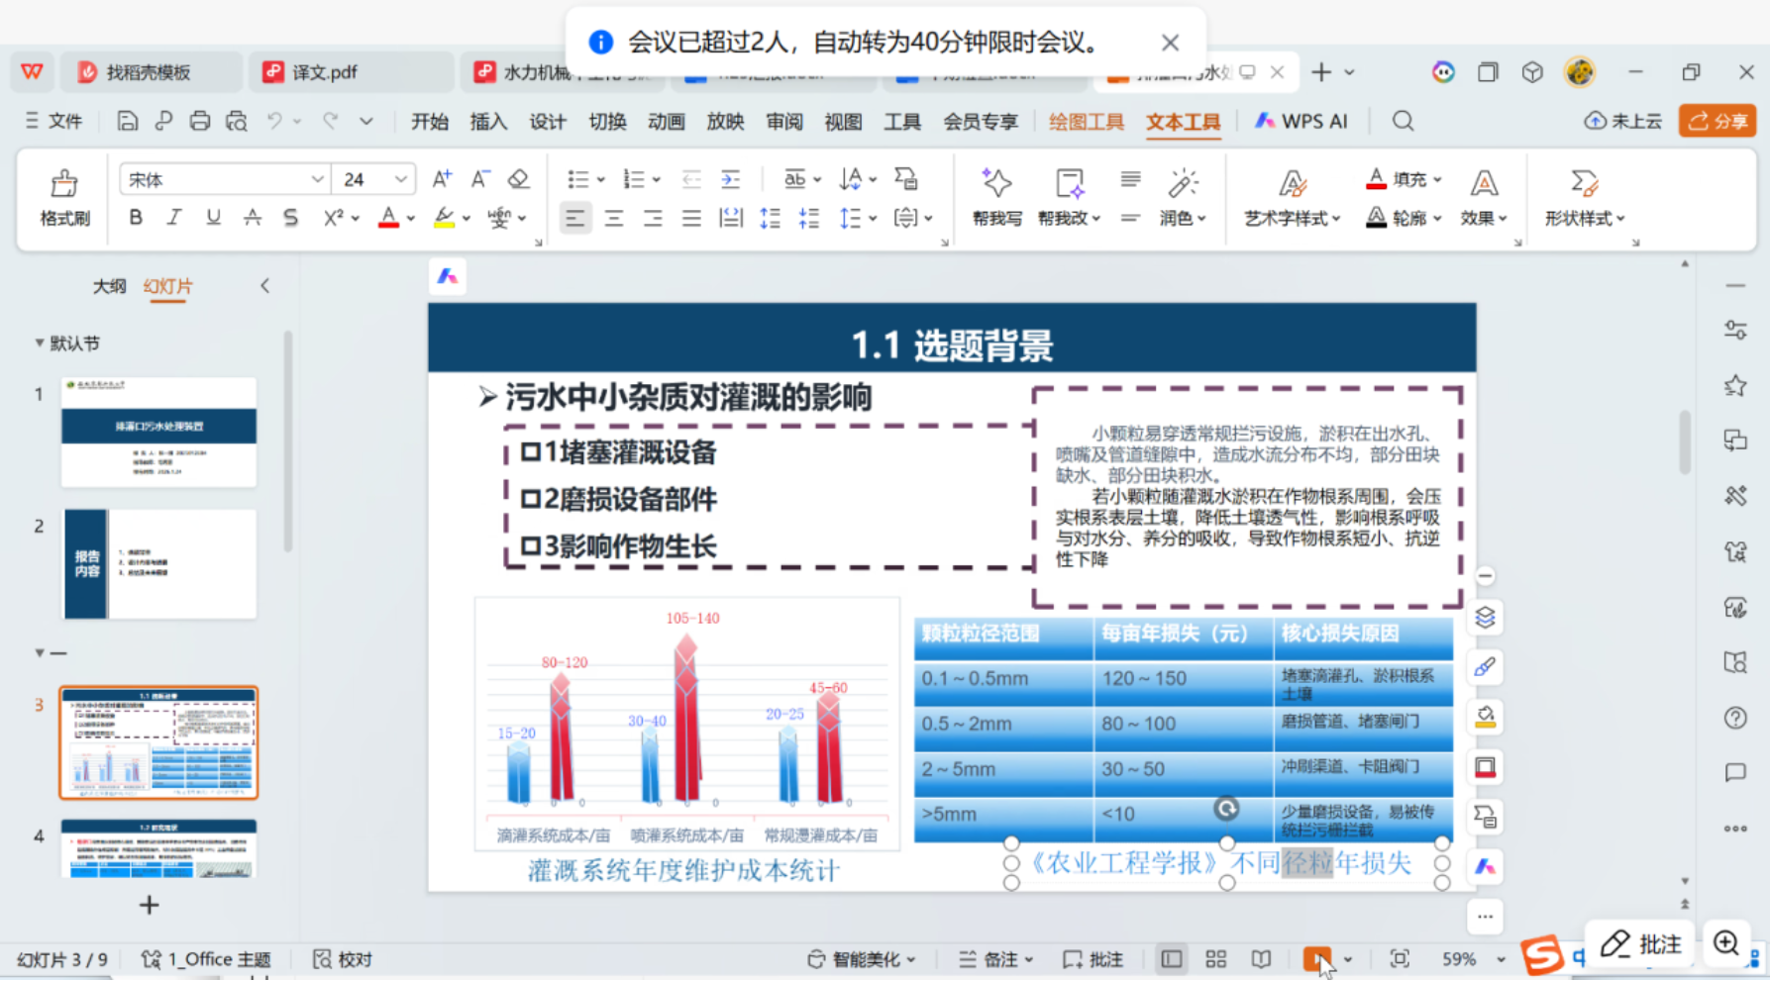
Task: Toggle underline on selected text
Action: (x=213, y=218)
